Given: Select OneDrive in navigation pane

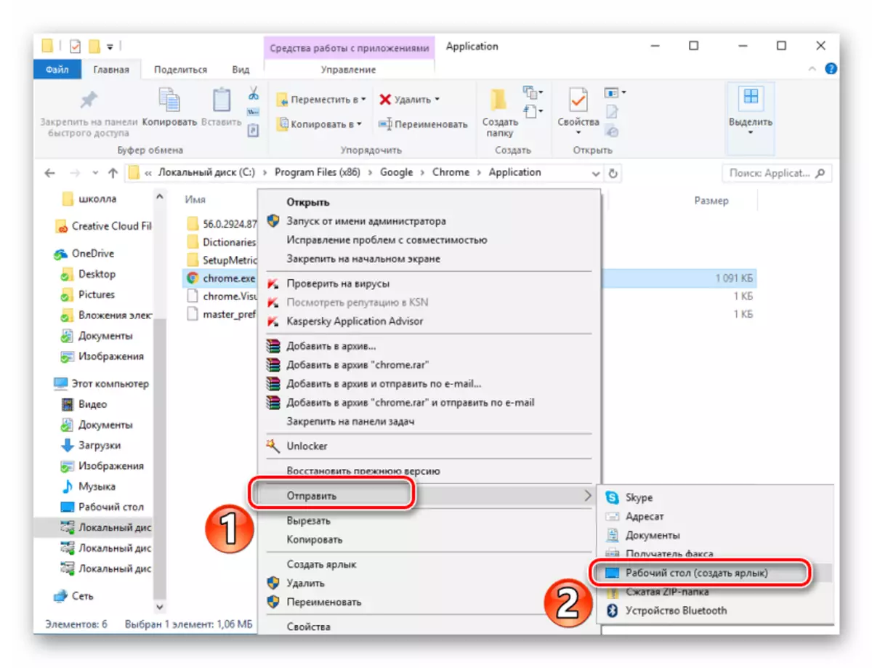Looking at the screenshot, I should pyautogui.click(x=84, y=254).
